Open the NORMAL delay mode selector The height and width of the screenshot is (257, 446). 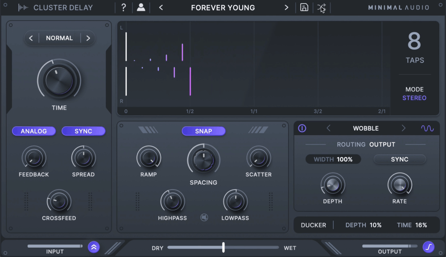coord(59,38)
